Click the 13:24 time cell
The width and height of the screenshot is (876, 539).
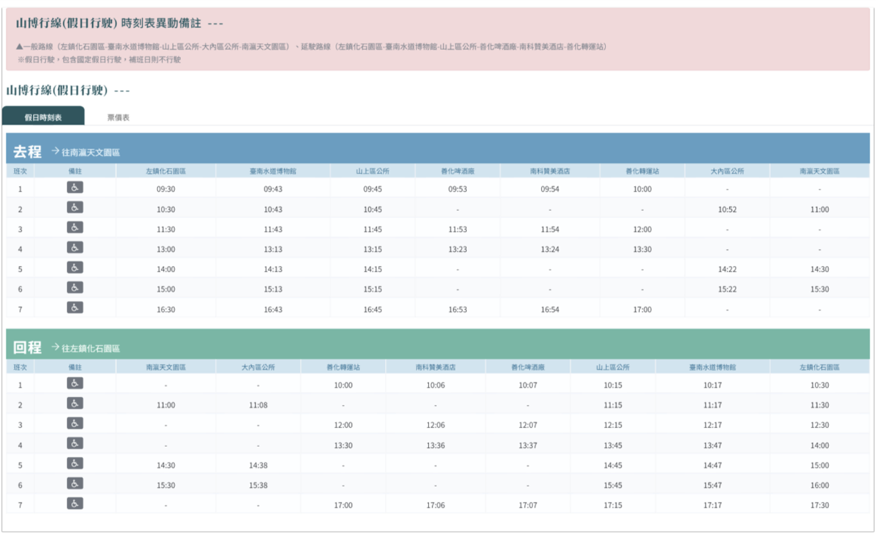point(550,249)
